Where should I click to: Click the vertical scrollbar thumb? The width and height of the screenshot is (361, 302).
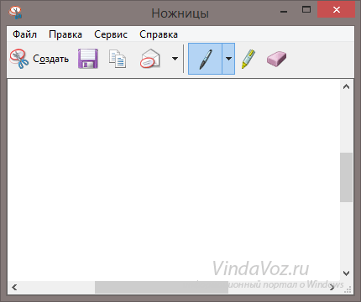346,177
